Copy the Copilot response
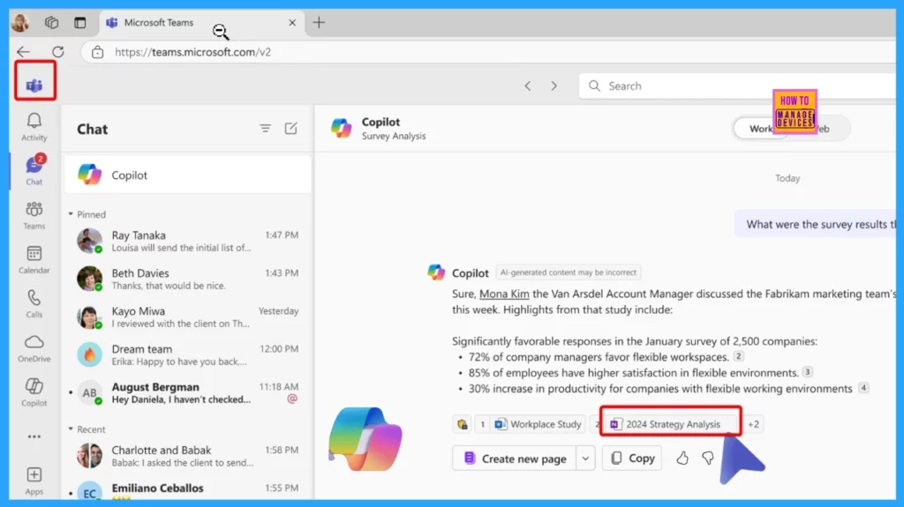904x507 pixels. pyautogui.click(x=632, y=458)
